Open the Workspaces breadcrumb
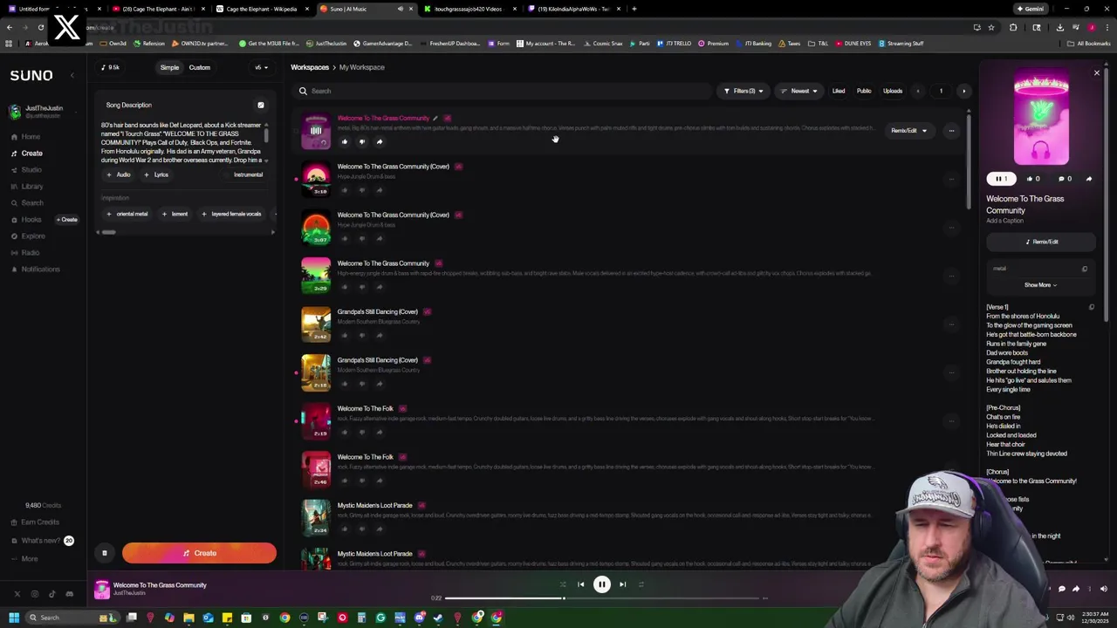1117x628 pixels. (310, 67)
